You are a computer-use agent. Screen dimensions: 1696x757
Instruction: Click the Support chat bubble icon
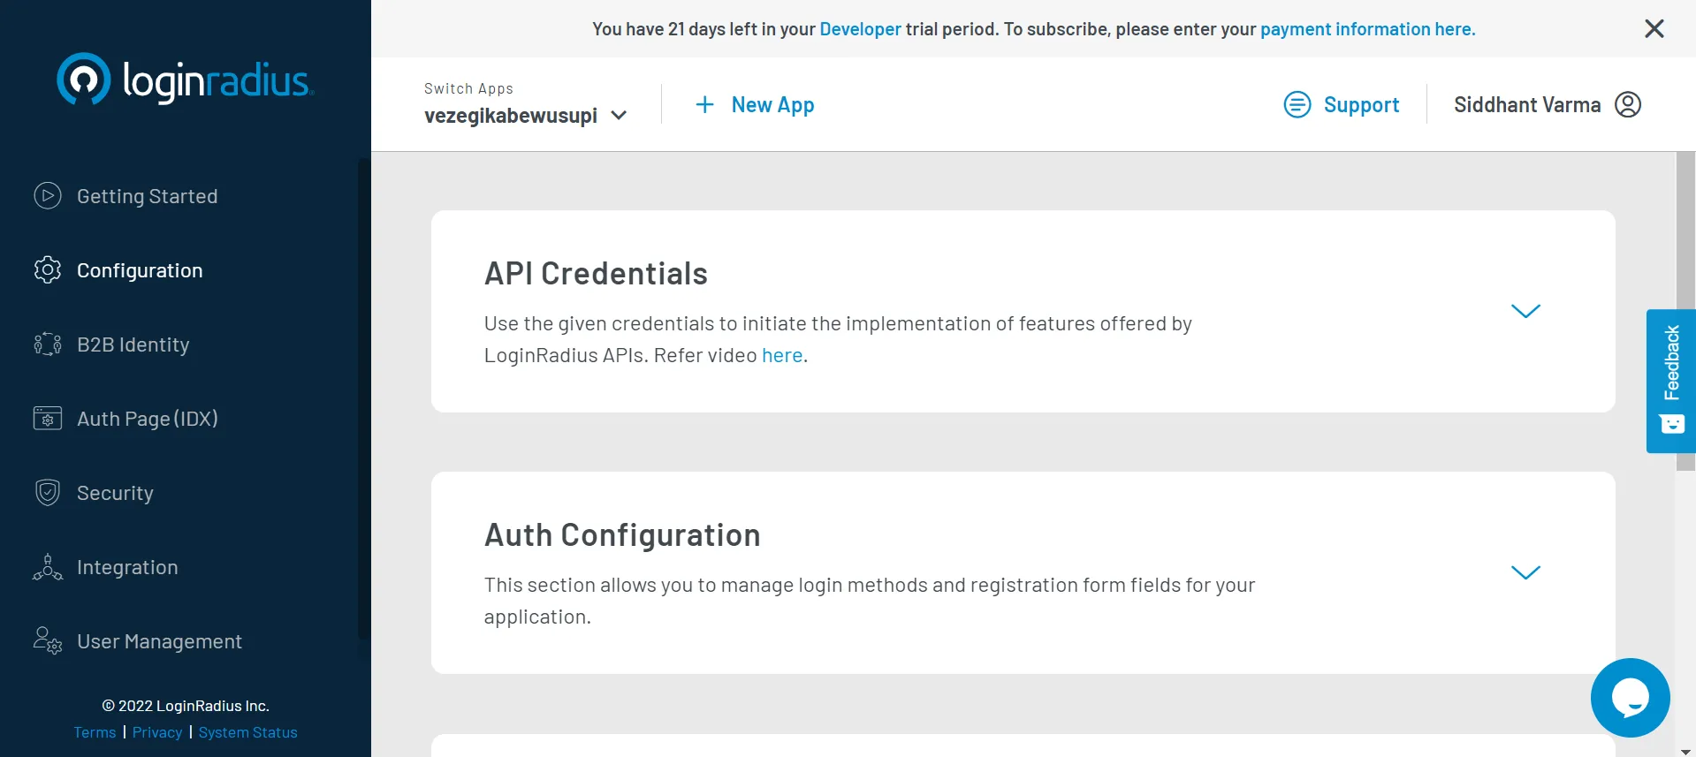point(1297,104)
